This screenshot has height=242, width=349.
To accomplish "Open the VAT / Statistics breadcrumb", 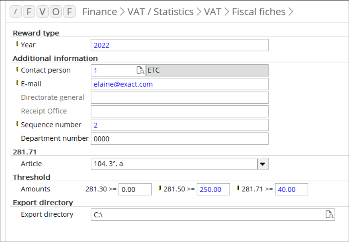I will tap(160, 12).
